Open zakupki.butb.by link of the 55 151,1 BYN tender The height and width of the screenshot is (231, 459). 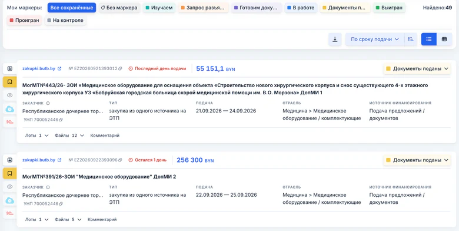(42, 68)
